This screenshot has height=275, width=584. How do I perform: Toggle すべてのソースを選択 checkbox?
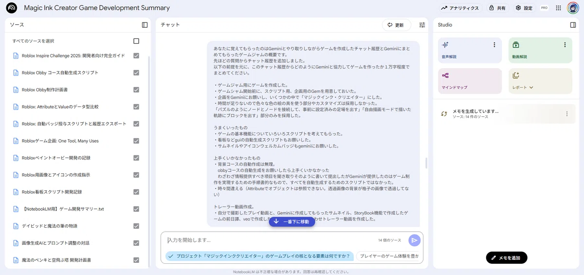click(x=136, y=41)
